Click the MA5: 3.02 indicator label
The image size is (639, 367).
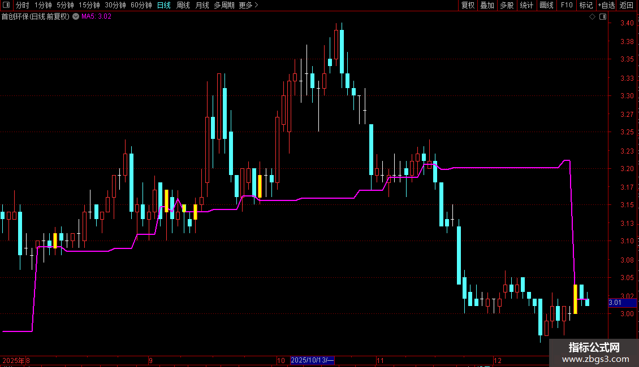[96, 16]
